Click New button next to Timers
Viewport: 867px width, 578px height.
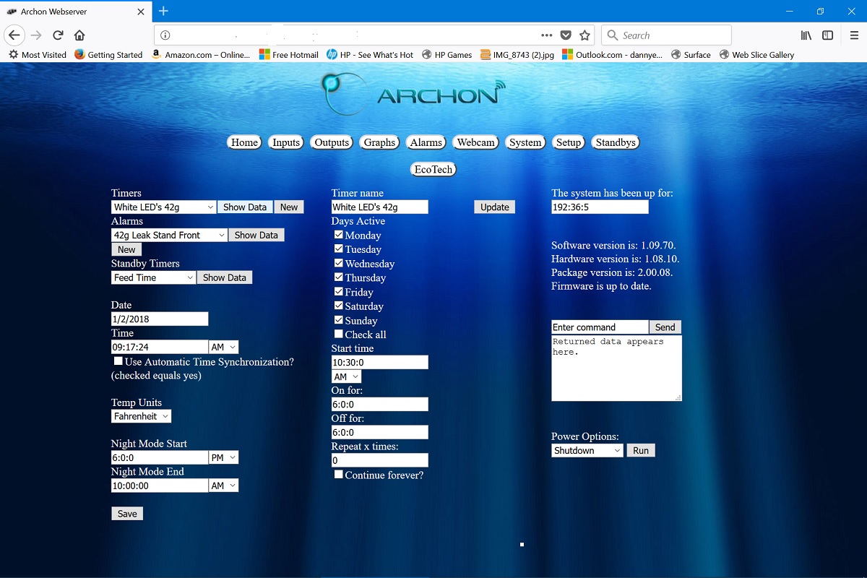pyautogui.click(x=289, y=207)
